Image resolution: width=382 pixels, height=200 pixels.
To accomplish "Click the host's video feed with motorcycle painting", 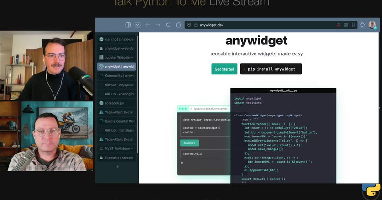I will (x=46, y=136).
